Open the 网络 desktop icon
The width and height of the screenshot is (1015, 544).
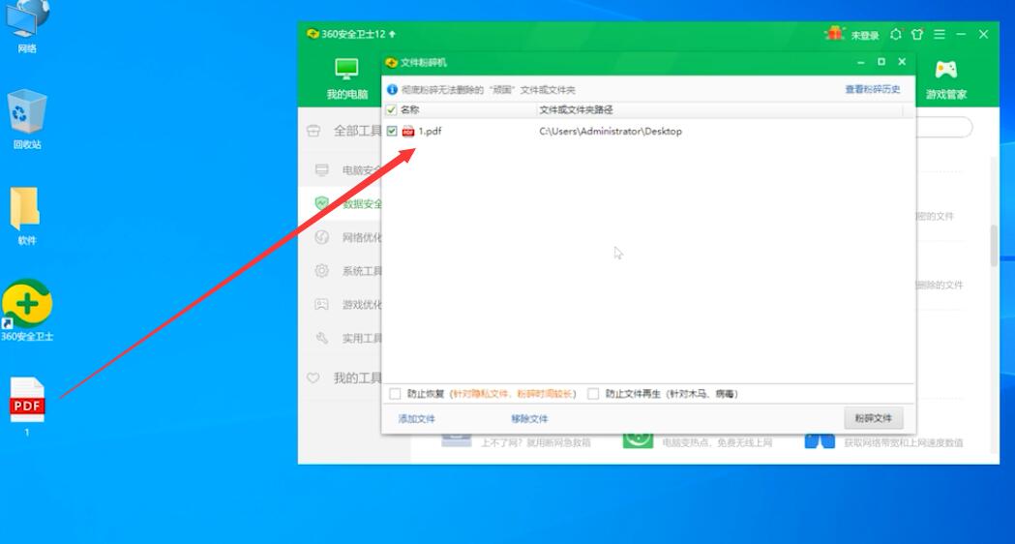point(26,24)
